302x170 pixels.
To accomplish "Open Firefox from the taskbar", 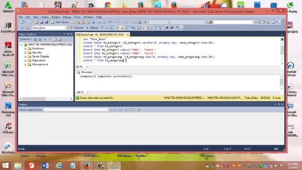I will coord(86,166).
